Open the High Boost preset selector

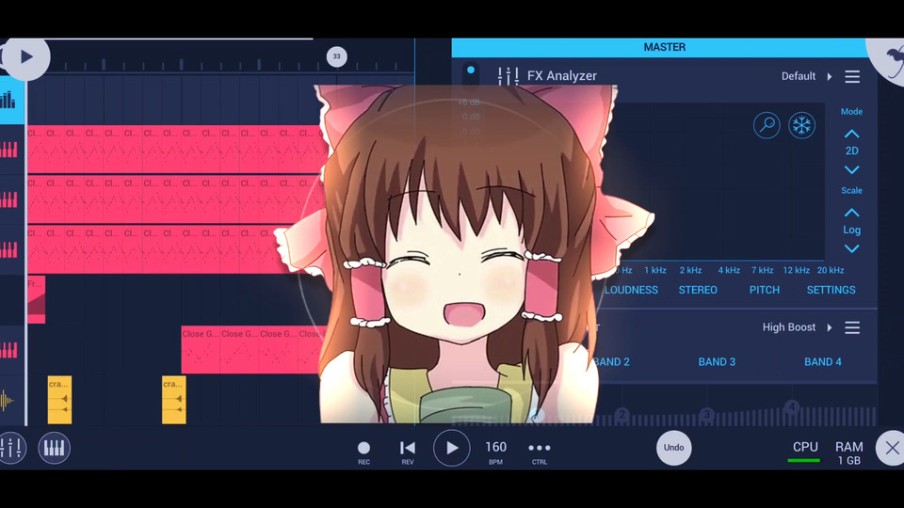click(798, 327)
